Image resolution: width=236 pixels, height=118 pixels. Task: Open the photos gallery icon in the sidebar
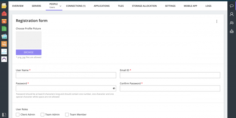[x=4, y=36]
